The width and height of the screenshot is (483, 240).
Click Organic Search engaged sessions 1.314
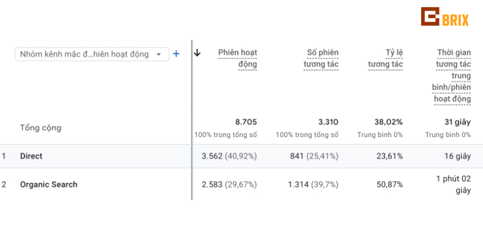click(298, 185)
